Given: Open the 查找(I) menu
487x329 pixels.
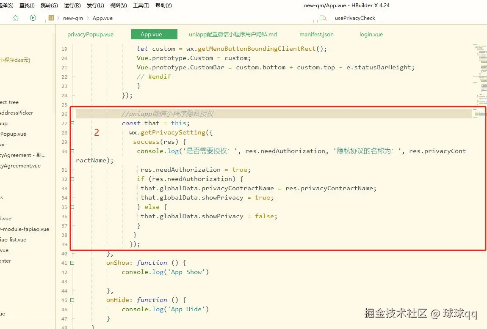Looking at the screenshot, I should (x=27, y=5).
